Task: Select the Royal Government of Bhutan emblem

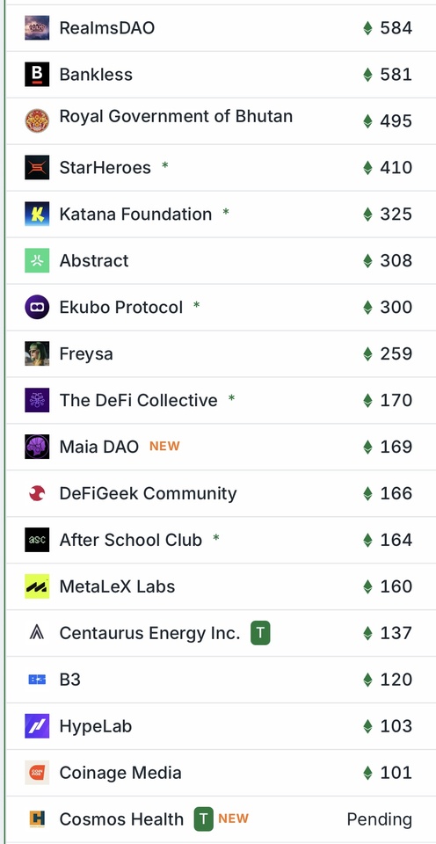Action: click(37, 120)
